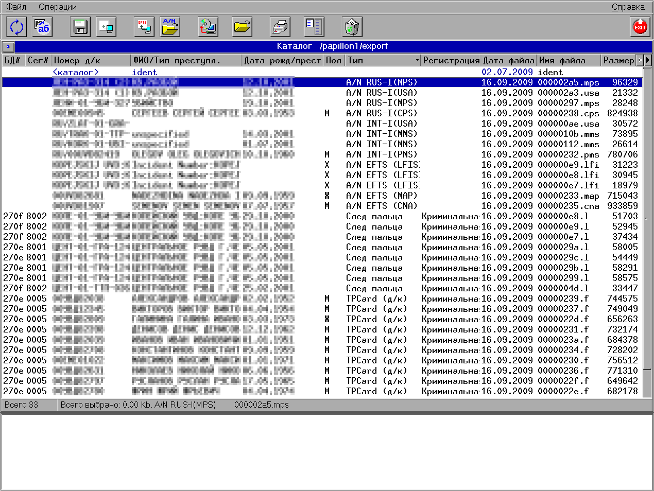Open the Файл menu
Viewport: 654px width, 491px height.
click(16, 7)
